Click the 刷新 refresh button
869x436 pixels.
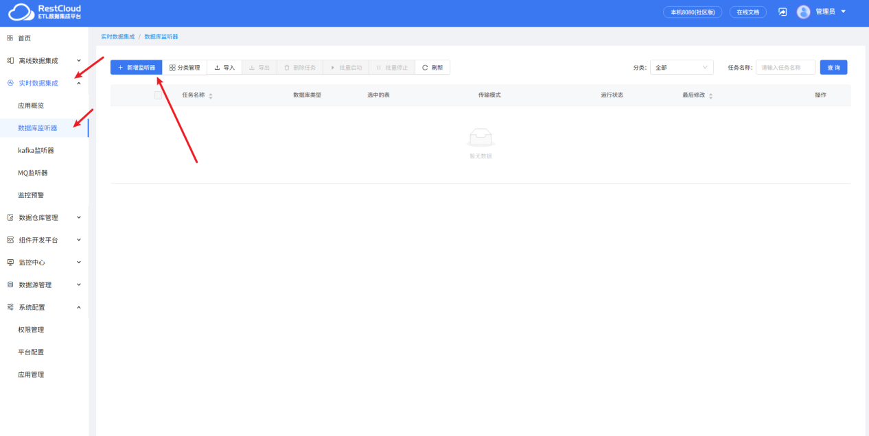coord(432,68)
